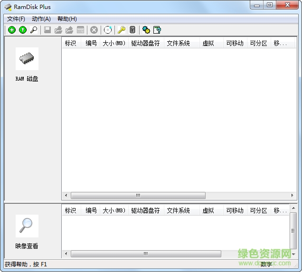Click the grayed X remove disk icon
The height and width of the screenshot is (272, 302).
(94, 30)
